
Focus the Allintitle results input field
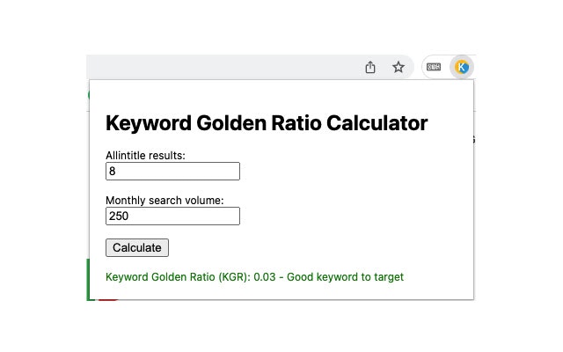coord(172,171)
